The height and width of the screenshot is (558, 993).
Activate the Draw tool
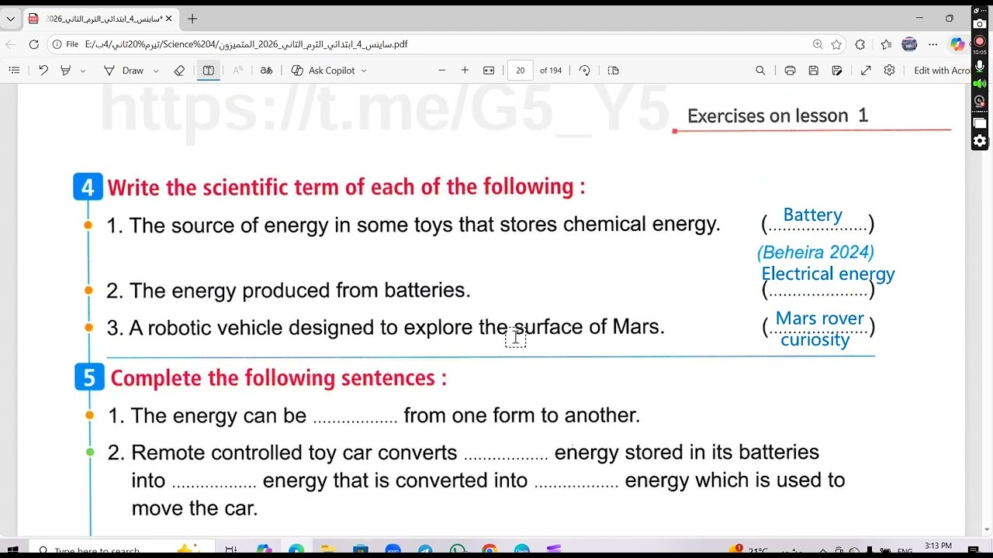pos(124,71)
